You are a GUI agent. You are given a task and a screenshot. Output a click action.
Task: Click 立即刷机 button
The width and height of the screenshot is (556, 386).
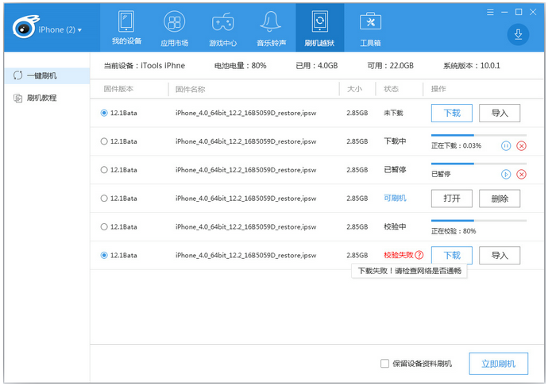coord(498,364)
